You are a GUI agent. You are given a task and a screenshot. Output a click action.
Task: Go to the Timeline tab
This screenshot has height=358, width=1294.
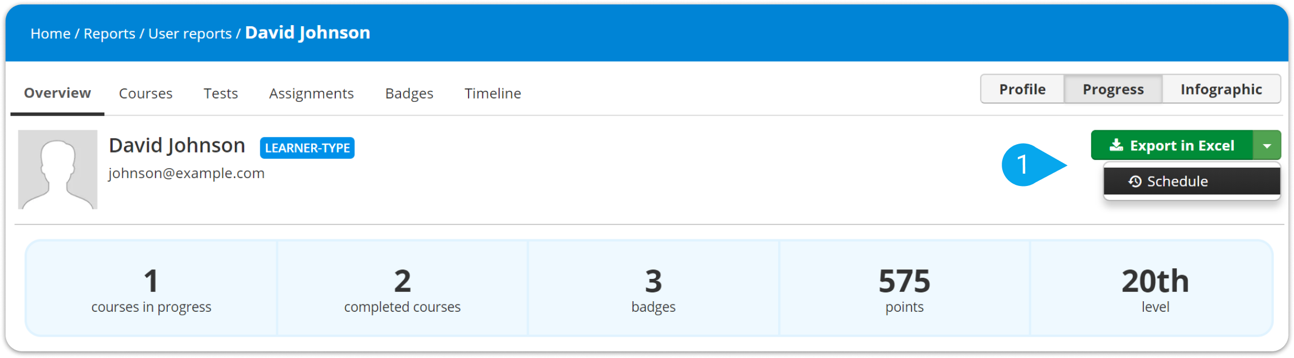tap(493, 94)
